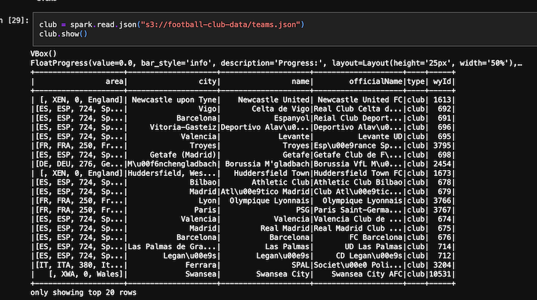Click the wyId value 2454
The image size is (537, 300).
point(442,164)
